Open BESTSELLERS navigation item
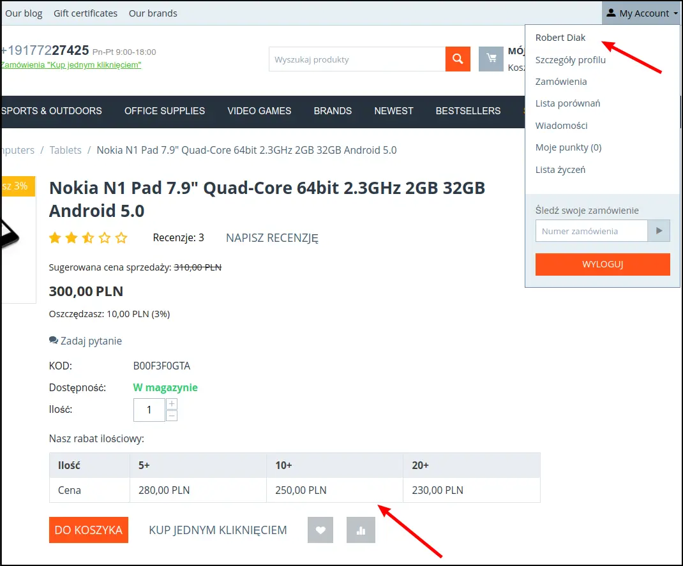 click(469, 111)
